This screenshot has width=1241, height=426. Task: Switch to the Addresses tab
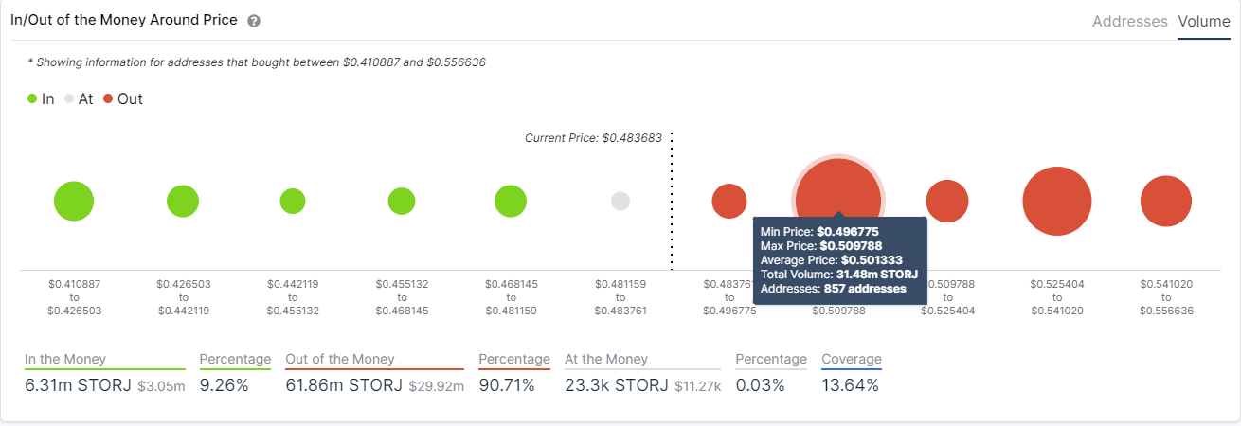click(1129, 21)
